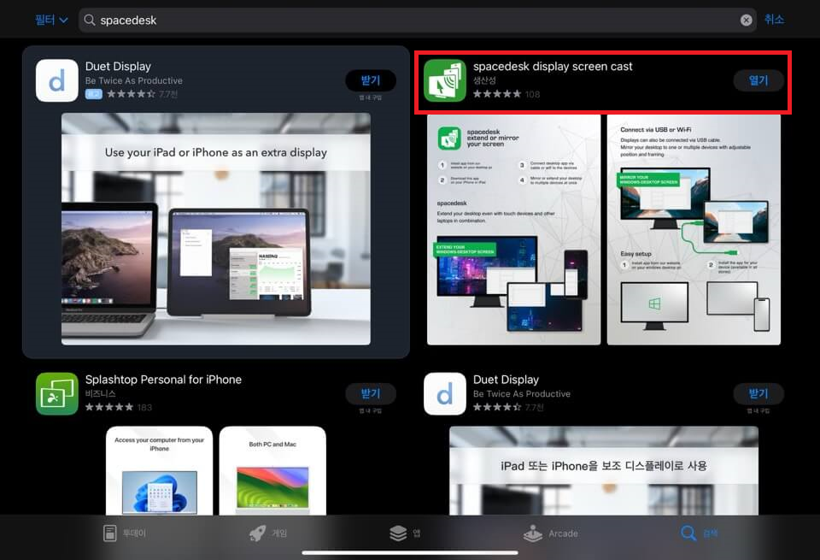The height and width of the screenshot is (560, 820).
Task: Click the top Duet Display title text
Action: 118,67
